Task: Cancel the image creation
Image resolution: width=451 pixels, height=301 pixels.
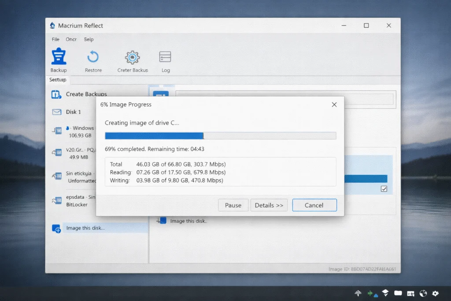Action: [x=314, y=205]
